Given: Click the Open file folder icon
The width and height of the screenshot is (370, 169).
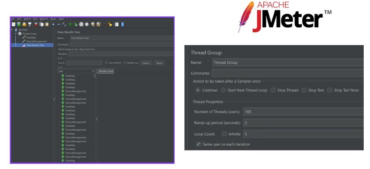Looking at the screenshot, I should click(24, 24).
